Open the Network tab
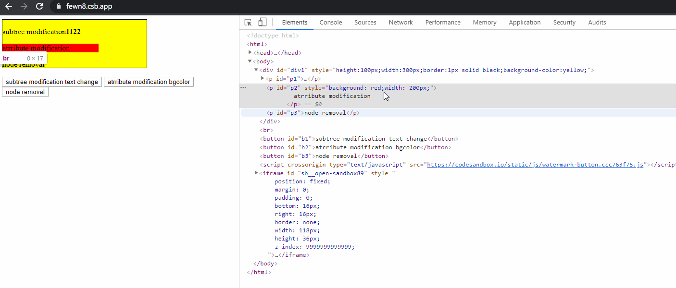676x288 pixels. tap(401, 23)
